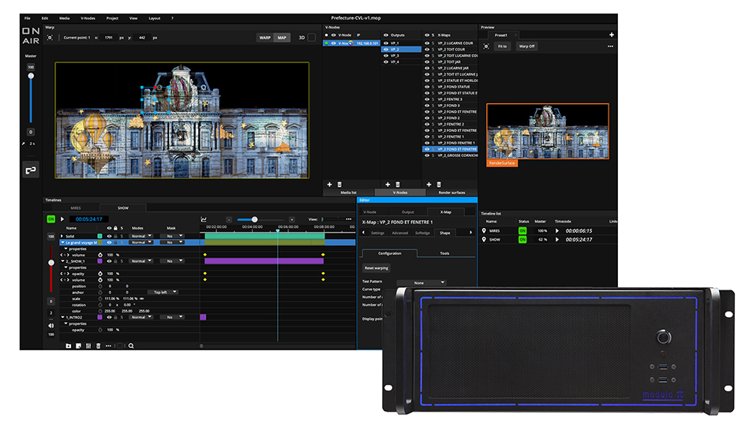Open the Test Pattern None dropdown
Image resolution: width=753 pixels, height=426 pixels.
(x=421, y=283)
